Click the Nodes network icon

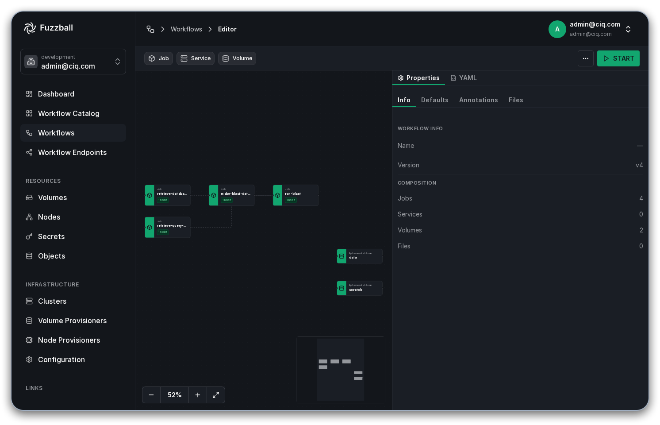(x=29, y=217)
